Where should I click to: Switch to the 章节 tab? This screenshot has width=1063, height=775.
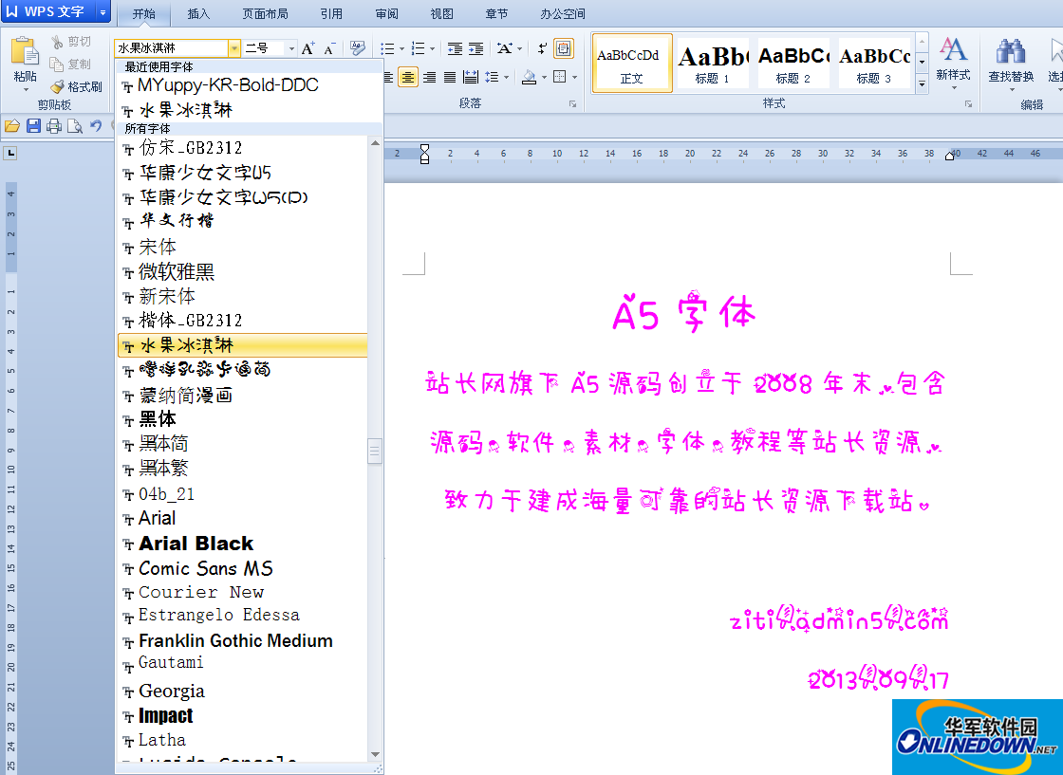click(496, 13)
